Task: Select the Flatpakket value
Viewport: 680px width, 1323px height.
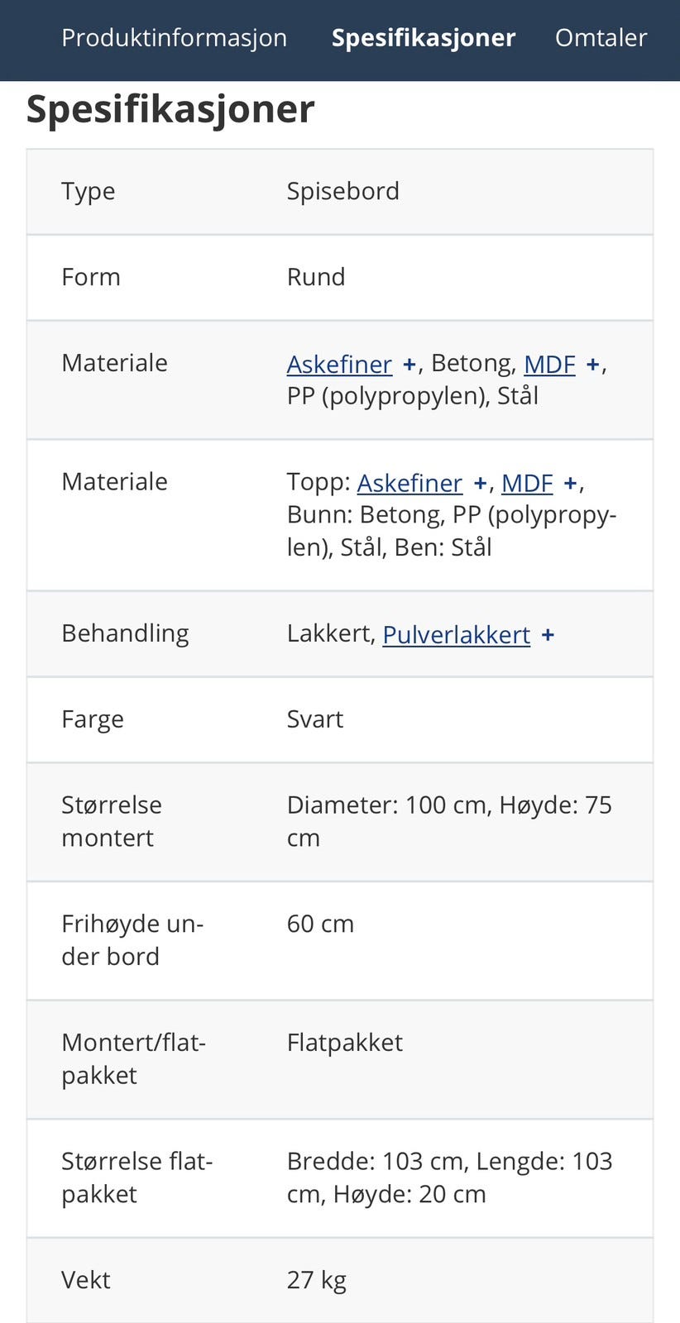Action: (x=345, y=1043)
